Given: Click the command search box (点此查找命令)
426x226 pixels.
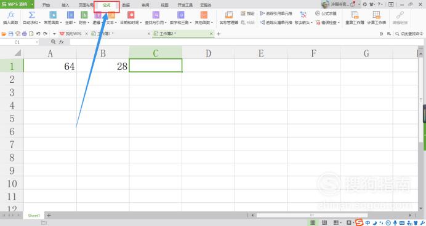Looking at the screenshot, I should click(409, 34).
